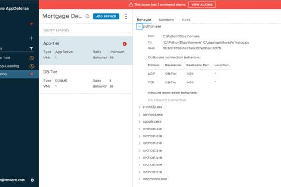
Task: Click the Behavior count 48 on App-Tier
Action: (111, 58)
